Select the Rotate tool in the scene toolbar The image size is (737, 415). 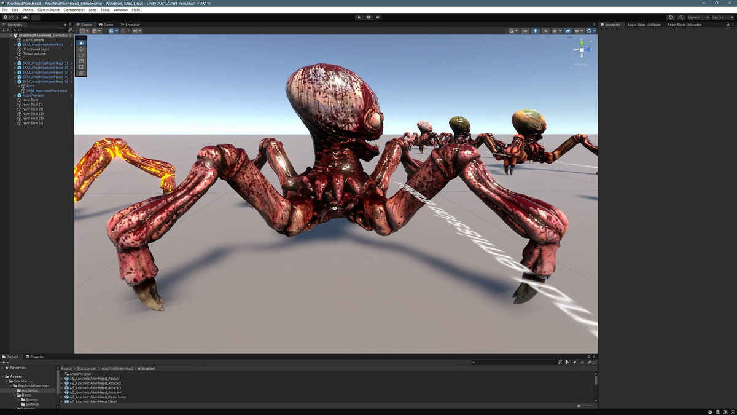click(x=81, y=55)
